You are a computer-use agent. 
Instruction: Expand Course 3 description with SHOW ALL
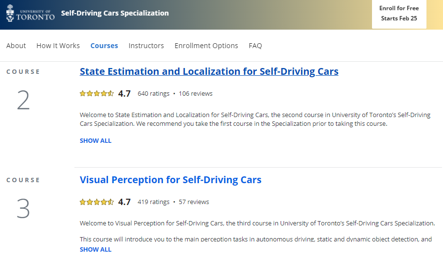coord(95,249)
